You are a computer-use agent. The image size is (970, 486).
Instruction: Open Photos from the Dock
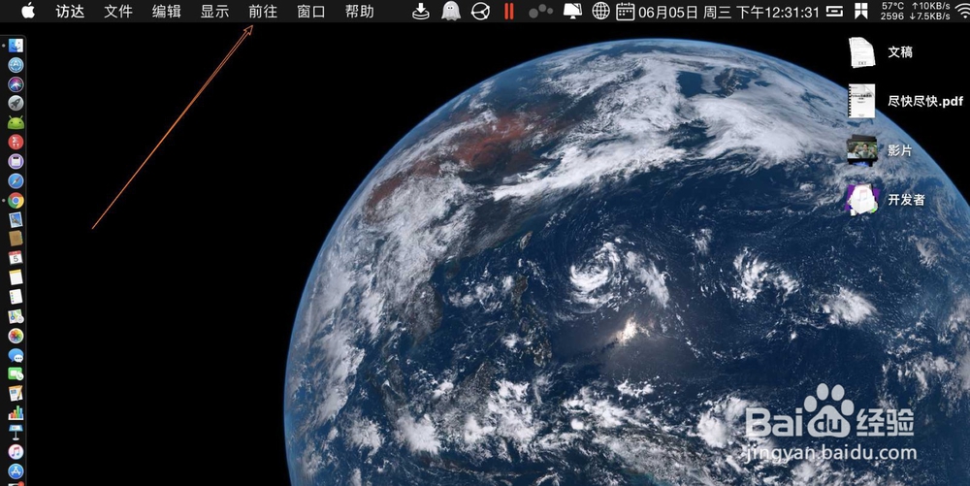click(16, 336)
